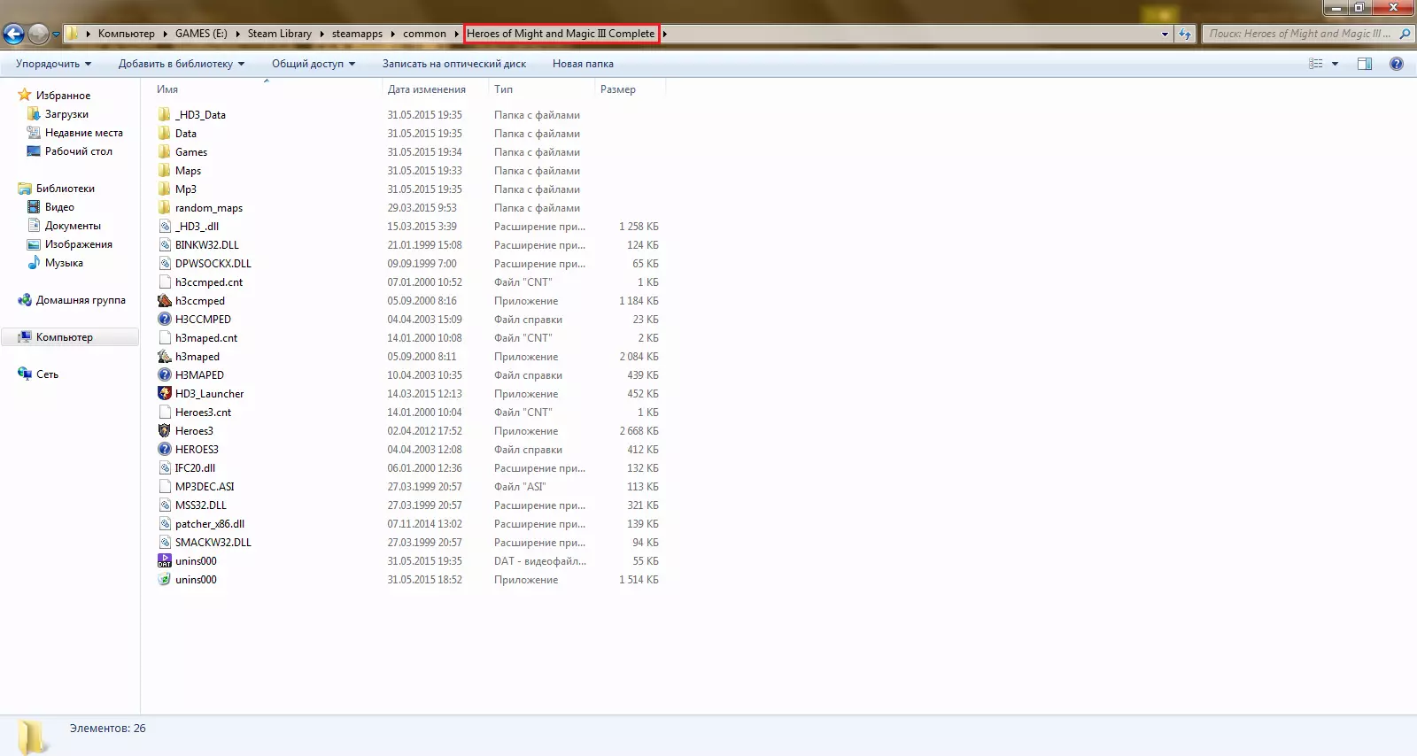1417x756 pixels.
Task: Select the Maps folder icon
Action: coord(165,170)
